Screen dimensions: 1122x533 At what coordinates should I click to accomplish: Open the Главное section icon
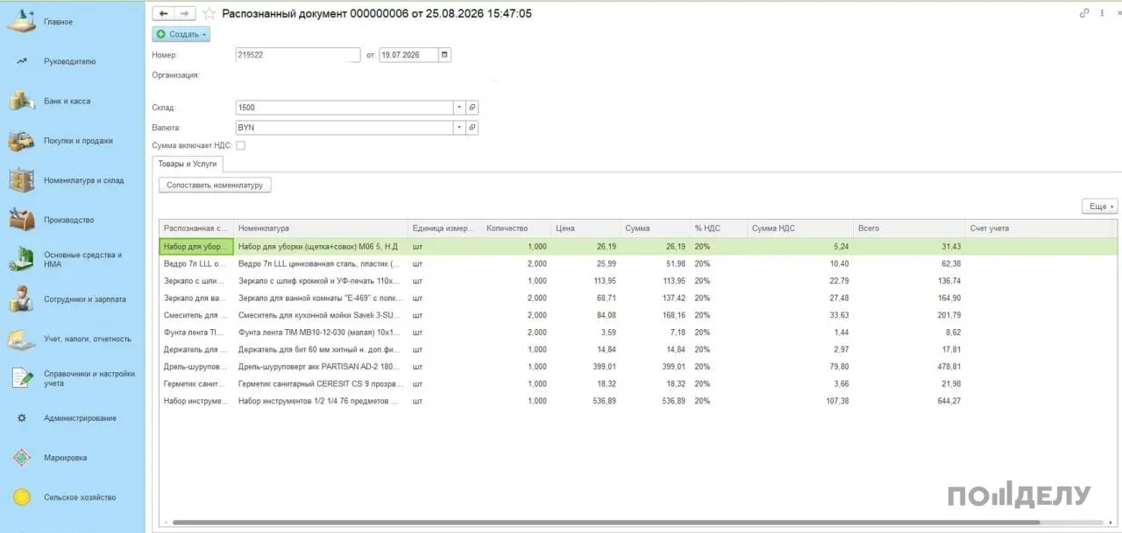click(x=22, y=22)
